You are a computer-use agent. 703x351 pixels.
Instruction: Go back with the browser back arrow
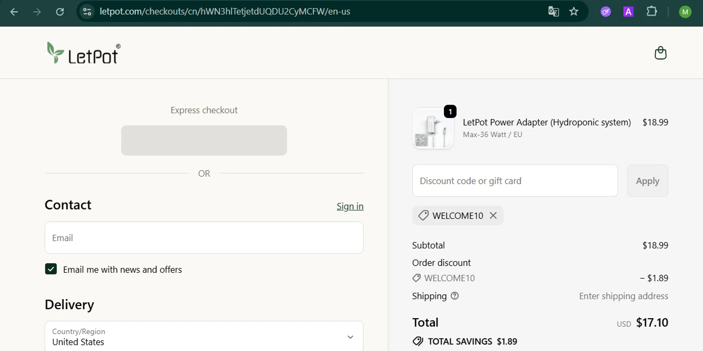pos(14,12)
